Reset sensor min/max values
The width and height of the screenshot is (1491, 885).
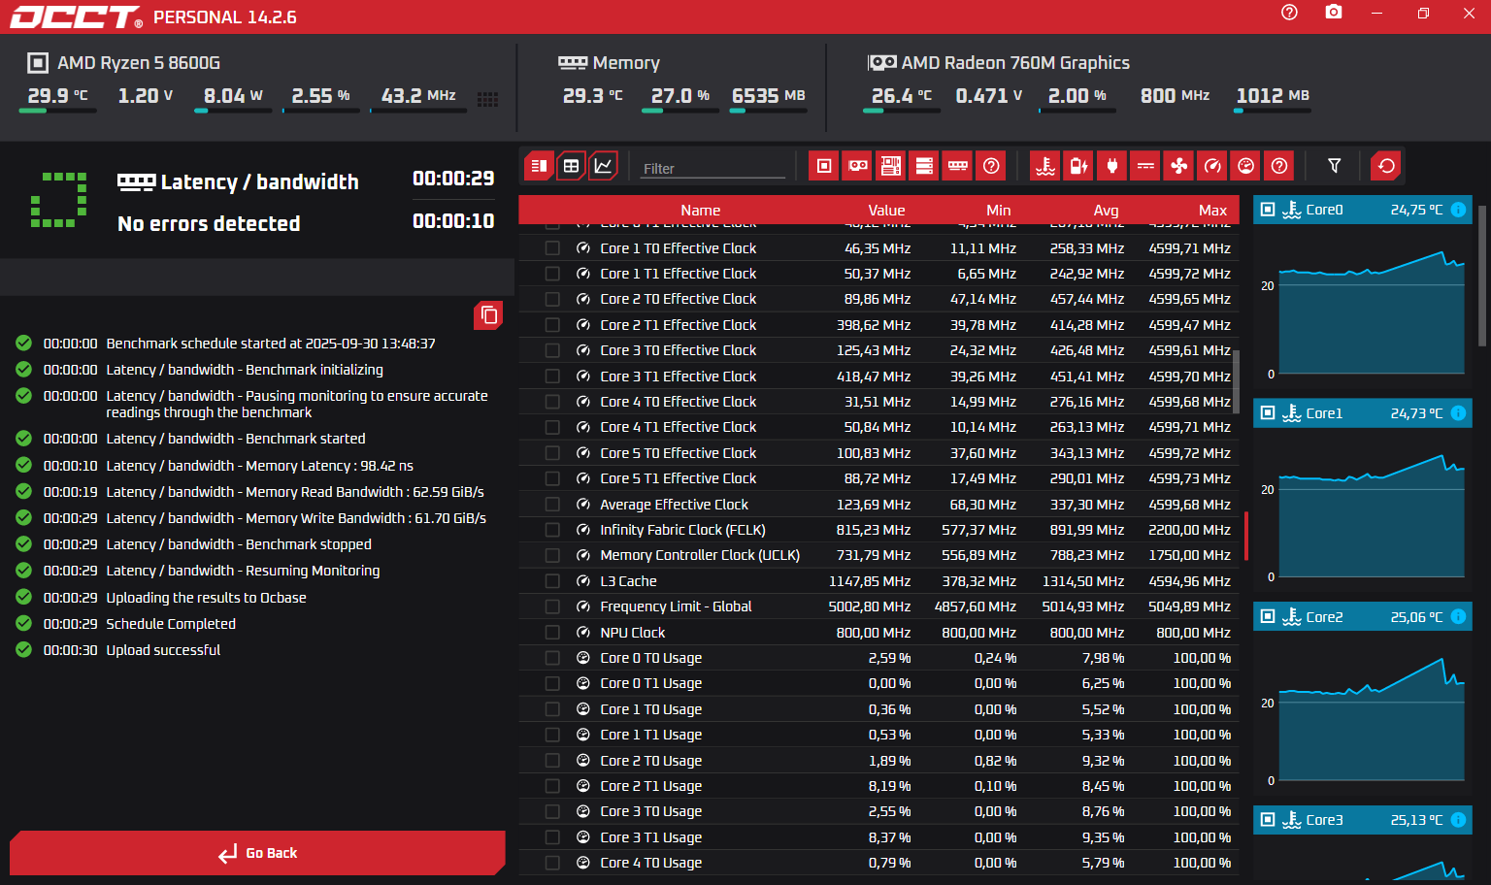1386,166
